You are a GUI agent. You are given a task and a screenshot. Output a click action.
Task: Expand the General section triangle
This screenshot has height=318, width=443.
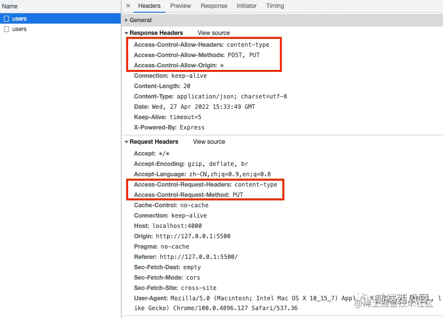click(126, 20)
